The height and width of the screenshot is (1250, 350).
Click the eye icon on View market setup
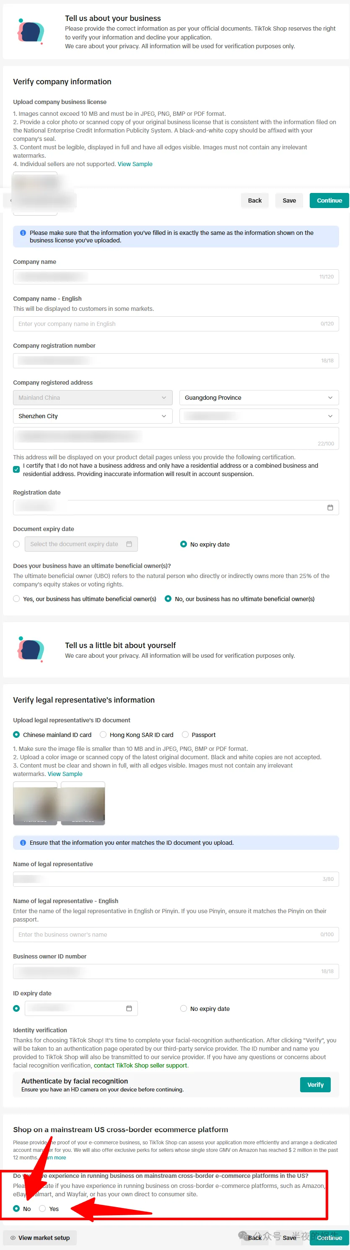click(13, 1238)
